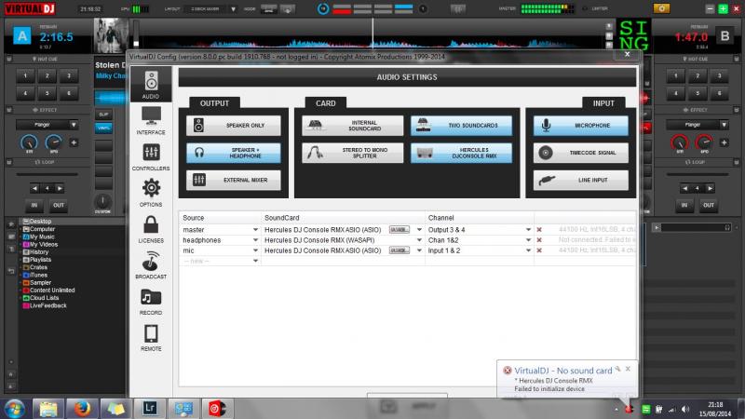Enable Line Input option

point(580,180)
